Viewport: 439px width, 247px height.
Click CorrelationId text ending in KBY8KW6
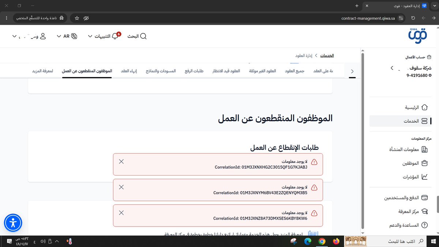pos(260,219)
